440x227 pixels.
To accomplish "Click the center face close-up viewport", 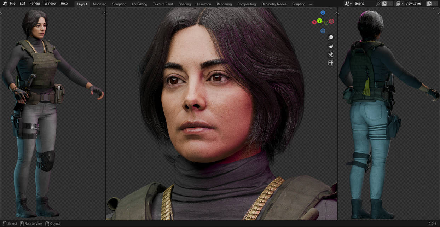I will (221, 114).
